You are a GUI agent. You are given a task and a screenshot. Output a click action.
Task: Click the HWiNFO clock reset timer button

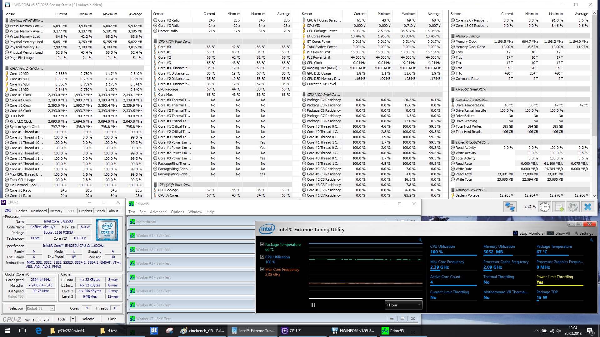[x=545, y=207]
